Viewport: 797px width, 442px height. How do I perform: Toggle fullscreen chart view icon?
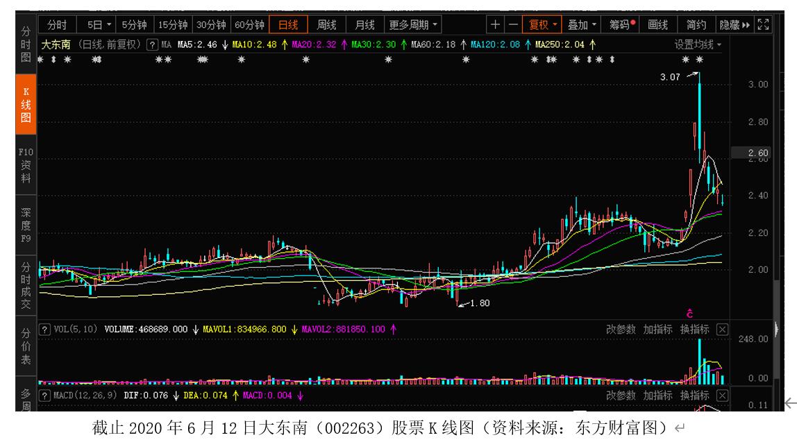[x=763, y=24]
